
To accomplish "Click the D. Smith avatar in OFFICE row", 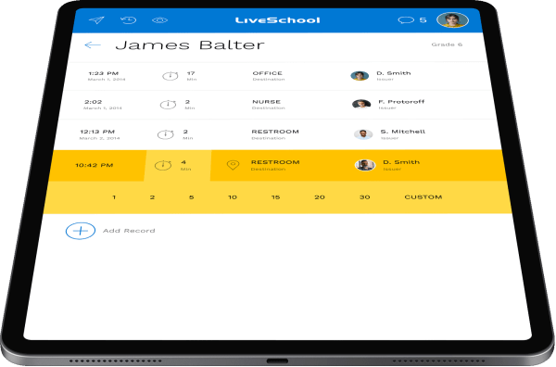I will tap(360, 75).
